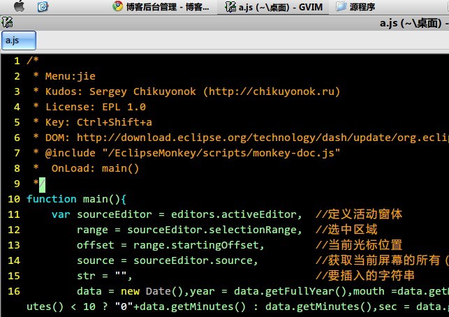Click the http://chikuyonok.ru URL text

pos(272,91)
